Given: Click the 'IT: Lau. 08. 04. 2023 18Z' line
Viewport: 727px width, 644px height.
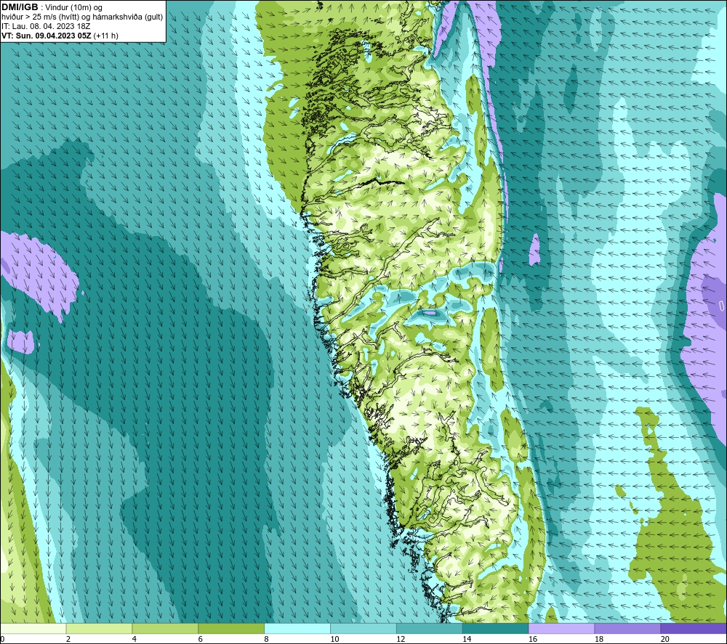Looking at the screenshot, I should pyautogui.click(x=46, y=26).
